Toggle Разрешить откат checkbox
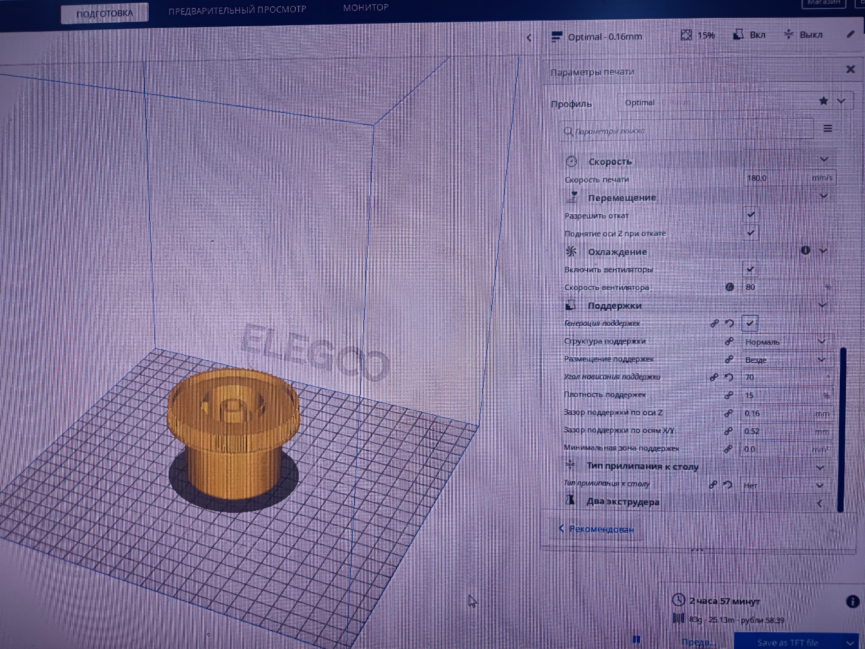Screen dimensions: 865x649 (x=750, y=215)
